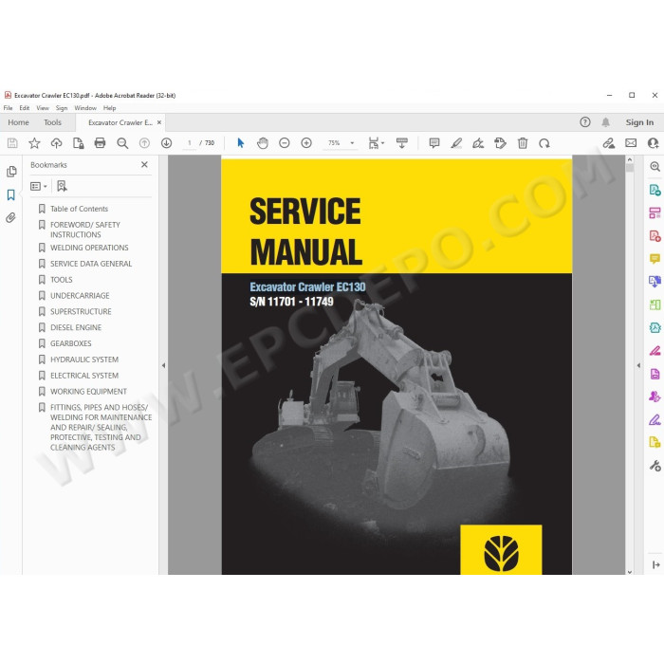Jump to FOREWORD/ SAFETY INSTRUCTIONS bookmark
This screenshot has height=664, width=664.
point(85,230)
